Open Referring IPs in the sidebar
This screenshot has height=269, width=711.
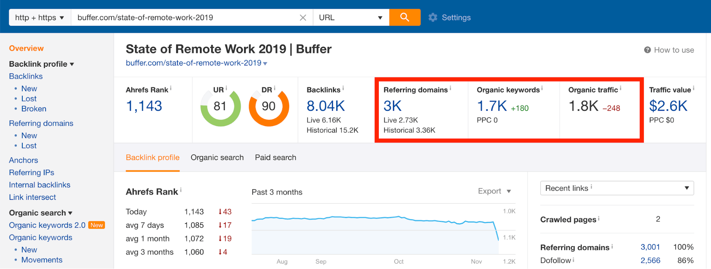pos(32,173)
